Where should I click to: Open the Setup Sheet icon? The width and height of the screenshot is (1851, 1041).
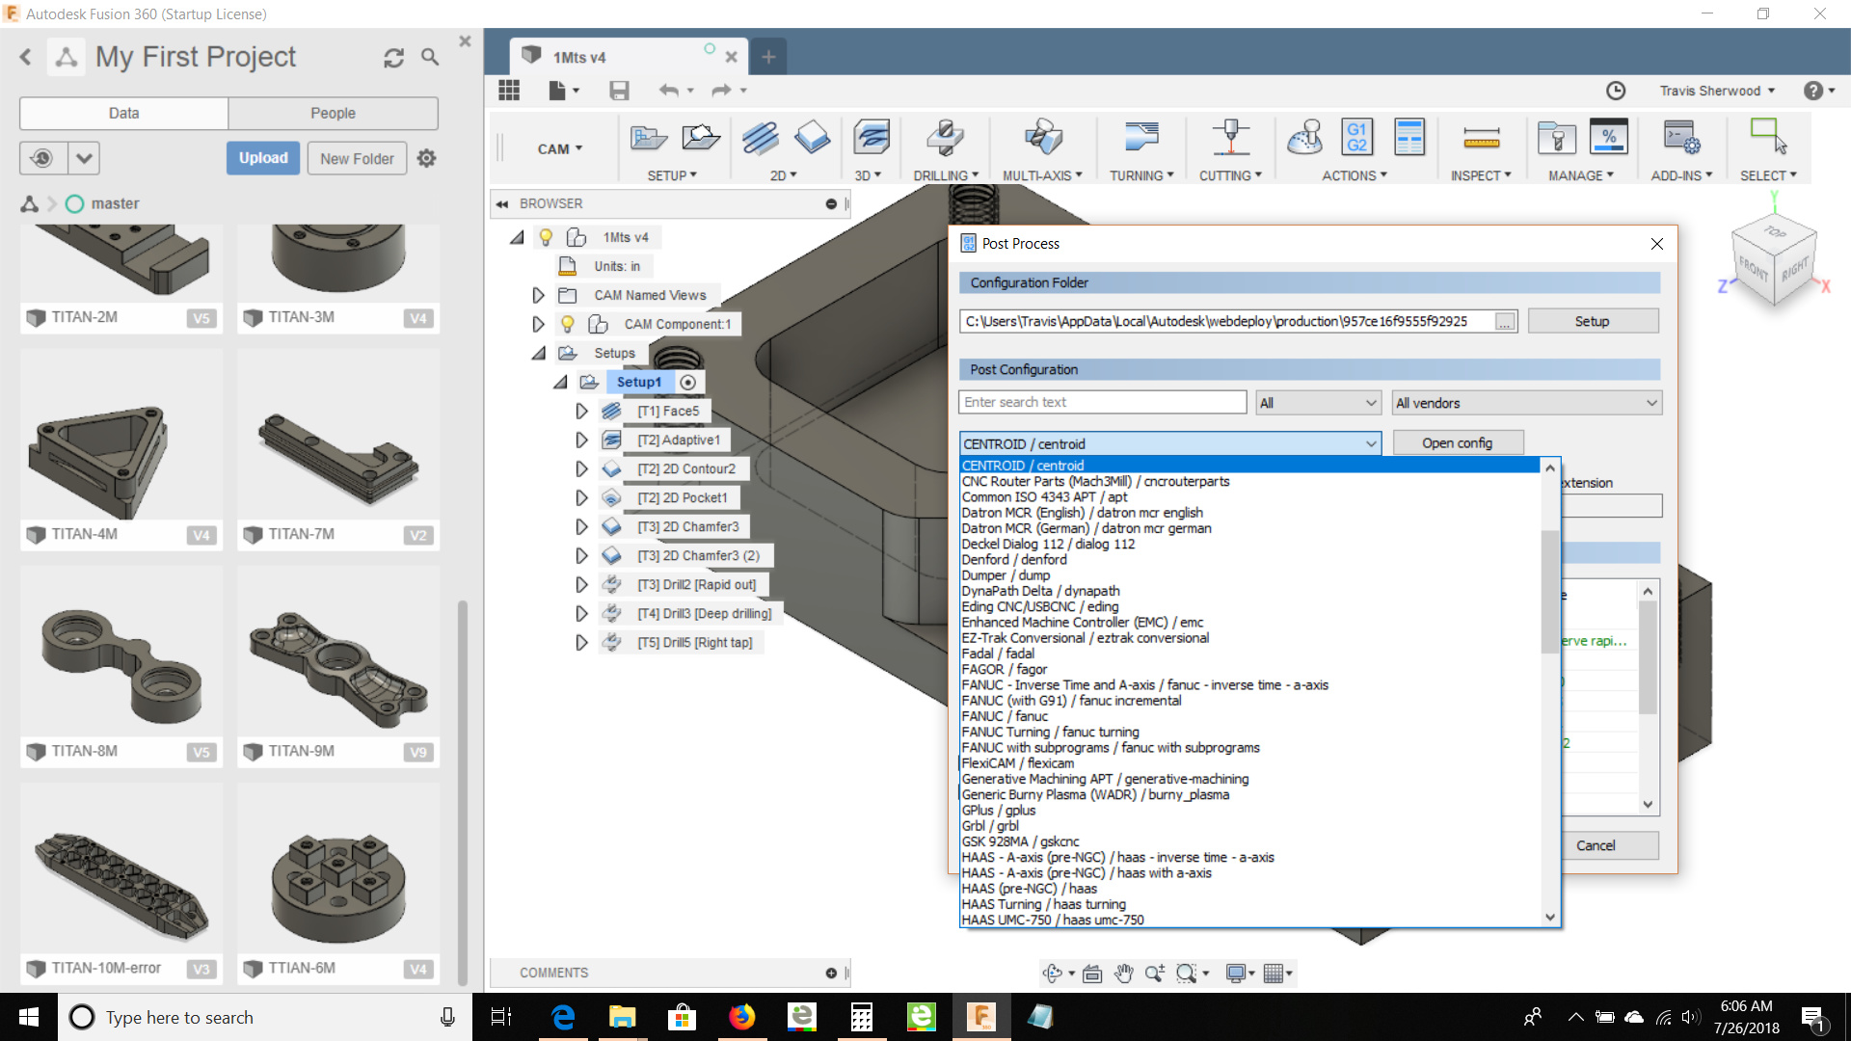pos(1408,139)
